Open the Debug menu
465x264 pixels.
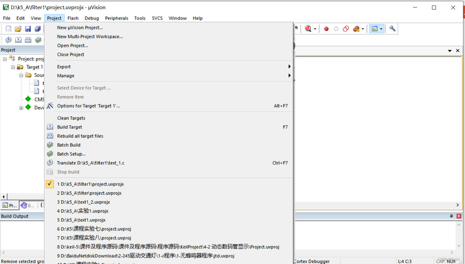pos(92,18)
